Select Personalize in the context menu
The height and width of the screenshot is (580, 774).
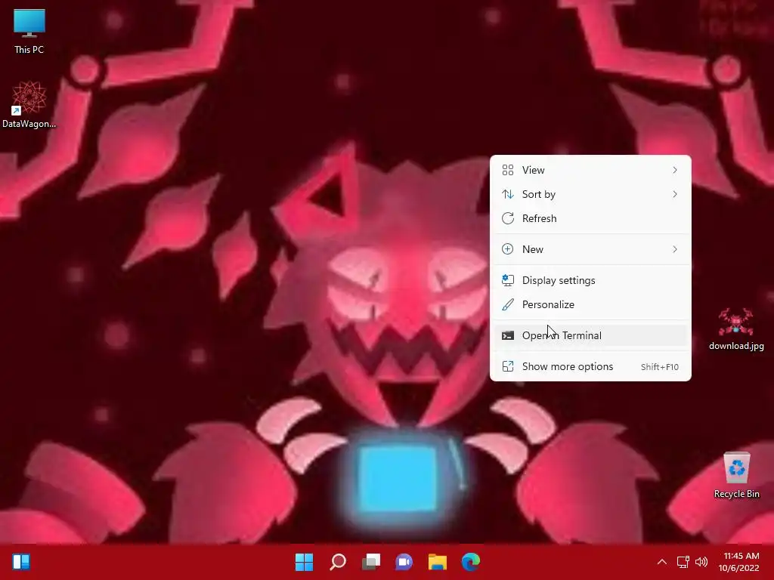(590, 305)
